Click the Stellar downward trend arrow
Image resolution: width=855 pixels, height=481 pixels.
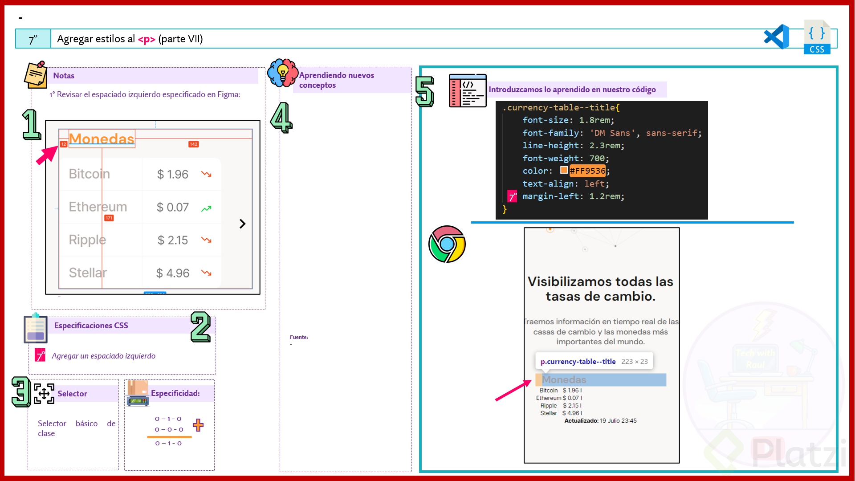click(206, 273)
